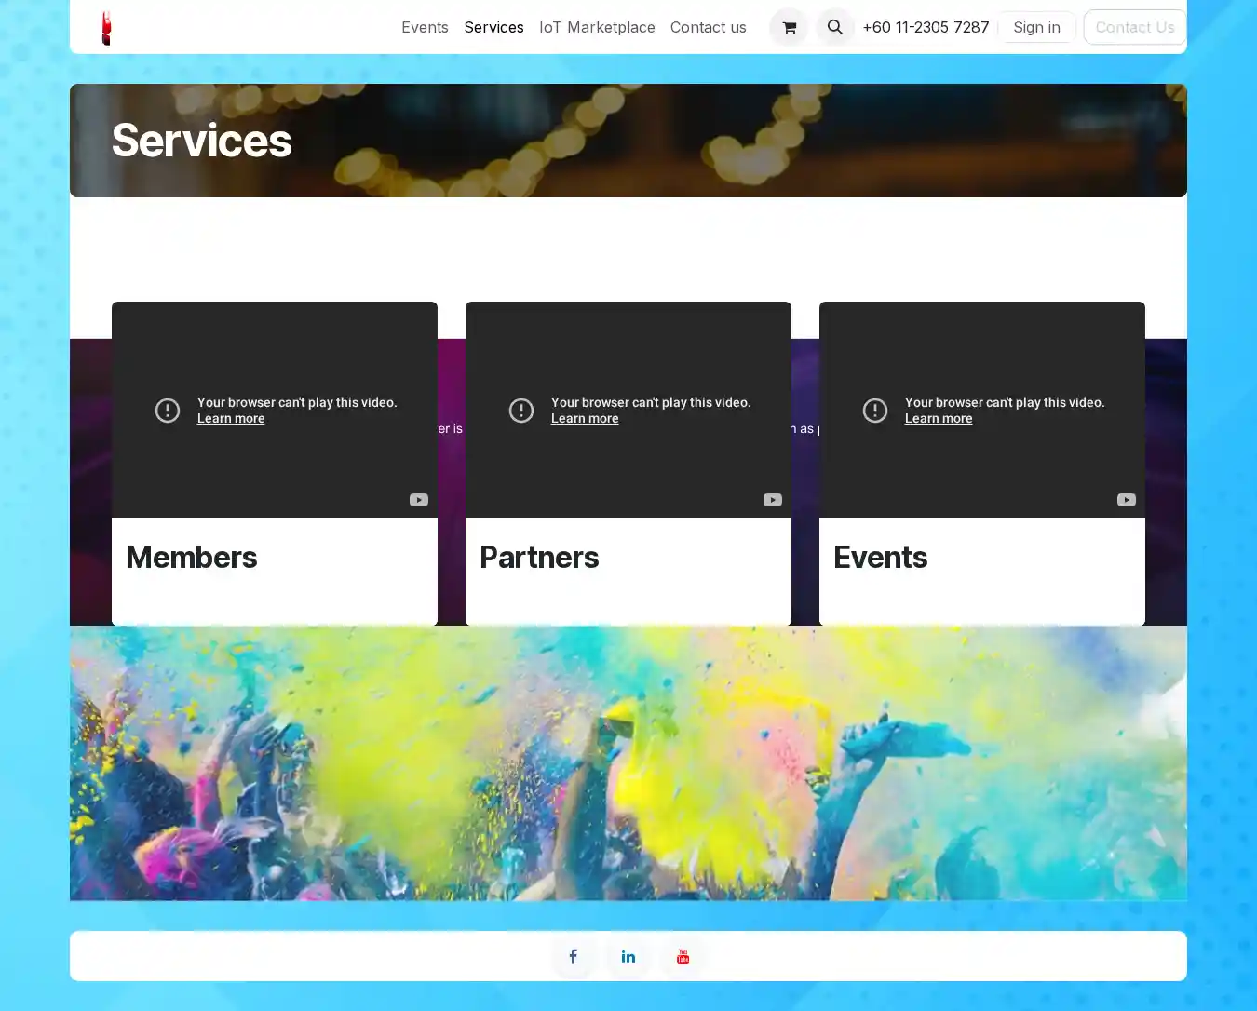This screenshot has height=1011, width=1257.
Task: Go to Events in the navigation bar
Action: click(x=425, y=28)
